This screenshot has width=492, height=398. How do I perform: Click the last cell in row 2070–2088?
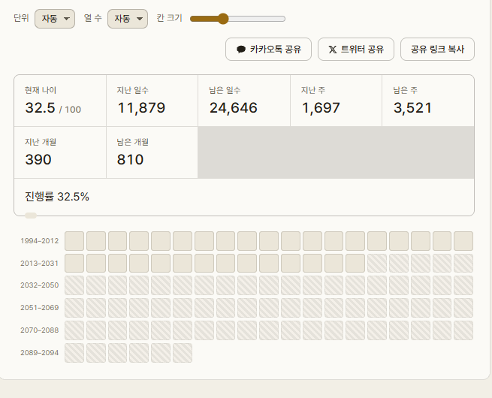[463, 330]
